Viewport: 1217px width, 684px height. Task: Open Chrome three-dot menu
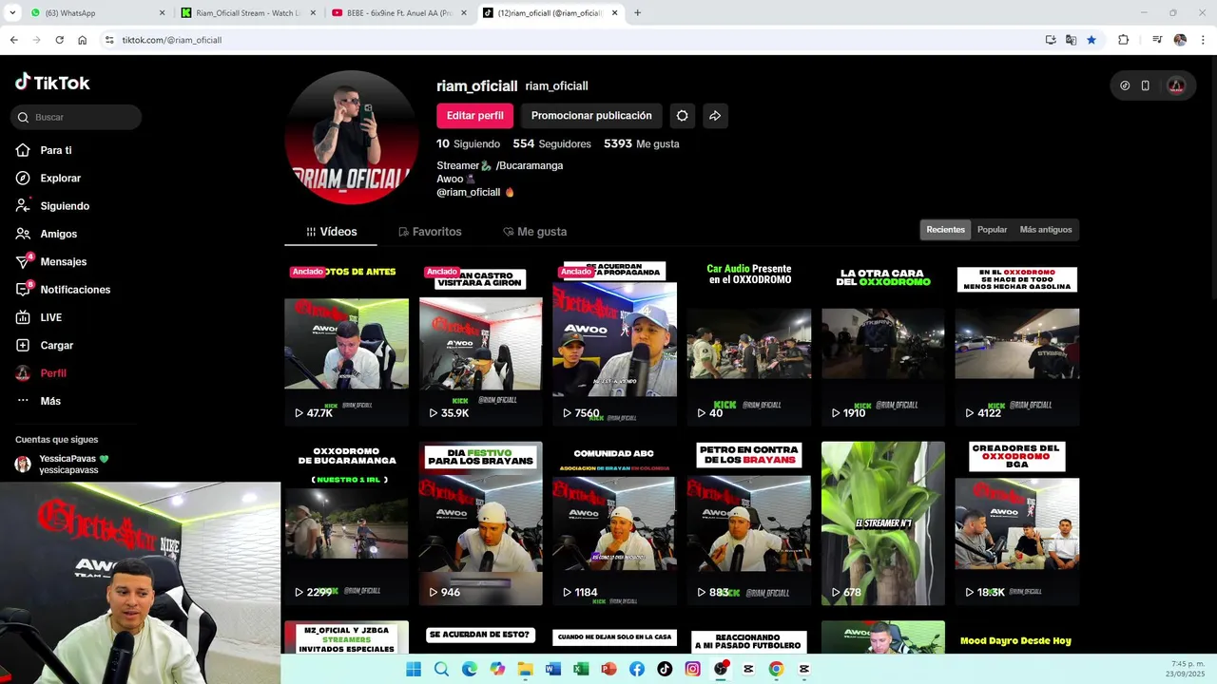pos(1203,40)
